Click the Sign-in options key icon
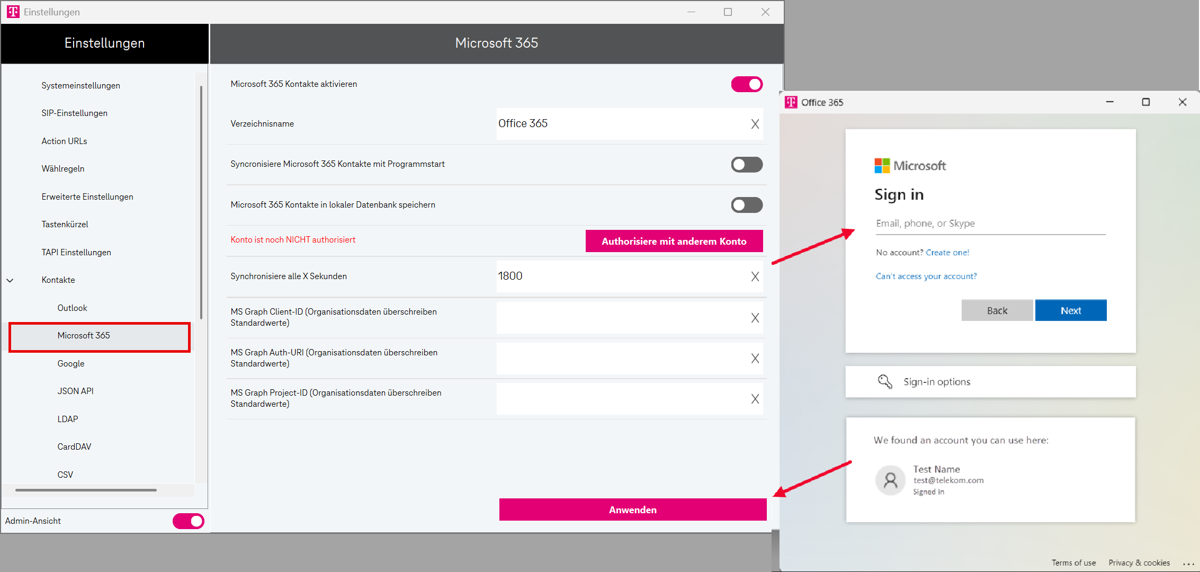This screenshot has height=572, width=1200. (885, 382)
